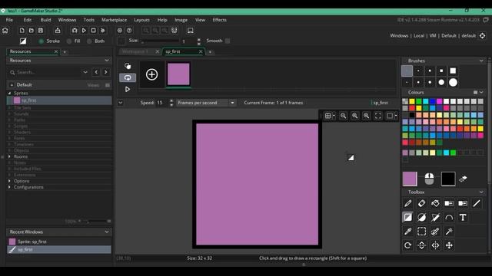Select the Polygon tool in Toolbox
This screenshot has width=492, height=276.
point(435,217)
